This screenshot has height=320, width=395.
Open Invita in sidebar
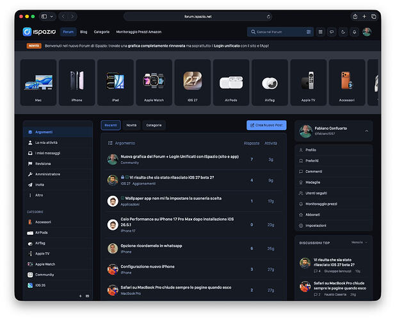58,185
